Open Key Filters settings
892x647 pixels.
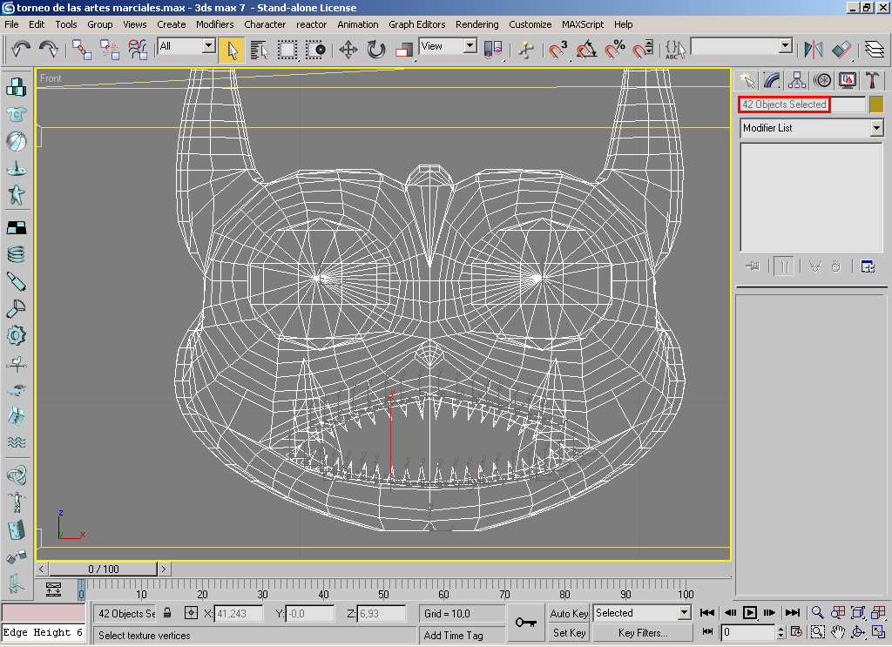click(642, 632)
